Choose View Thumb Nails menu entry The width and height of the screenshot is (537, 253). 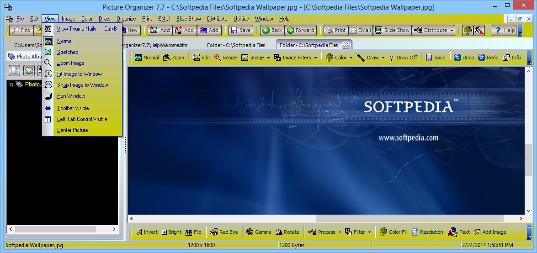[x=82, y=29]
